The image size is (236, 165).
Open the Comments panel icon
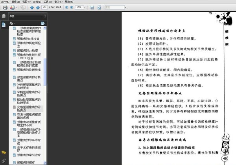(x=4, y=152)
